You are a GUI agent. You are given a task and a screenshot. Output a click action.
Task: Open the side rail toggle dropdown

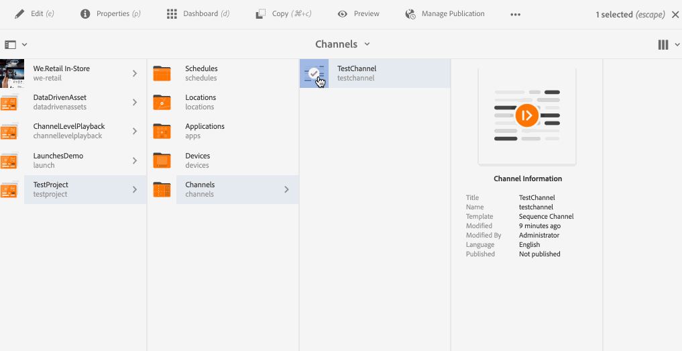pos(15,44)
